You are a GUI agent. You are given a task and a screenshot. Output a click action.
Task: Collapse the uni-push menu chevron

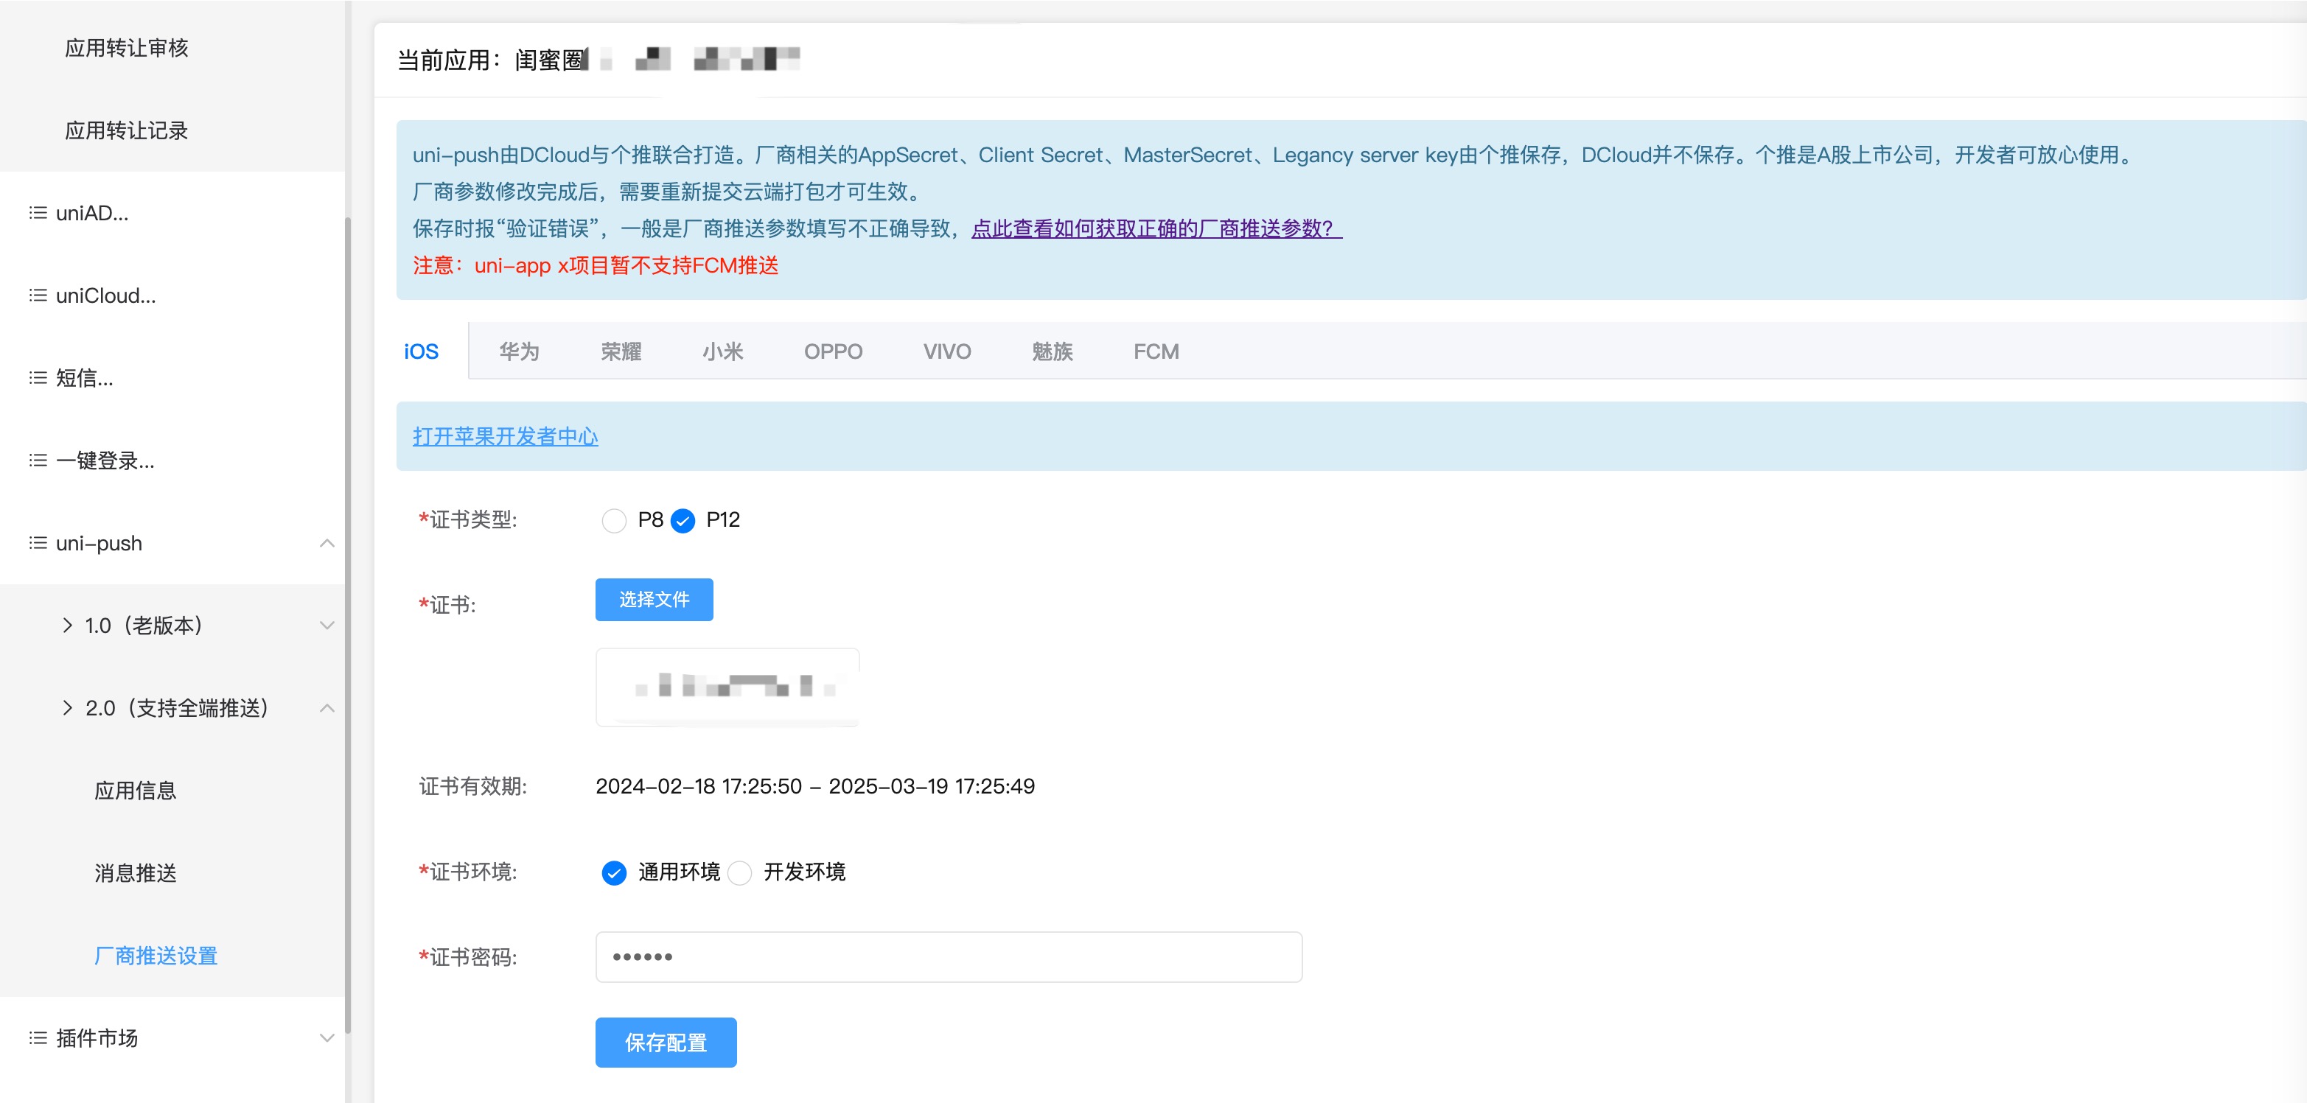coord(327,544)
